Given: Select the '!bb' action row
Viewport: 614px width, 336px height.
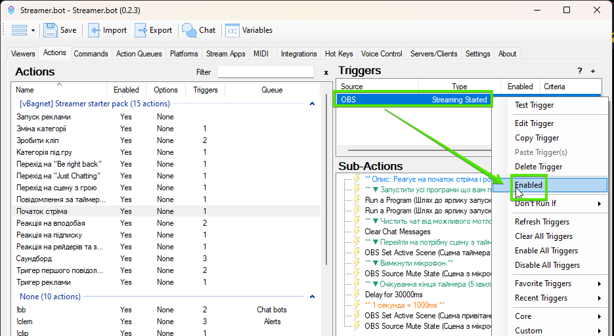Looking at the screenshot, I should click(166, 310).
